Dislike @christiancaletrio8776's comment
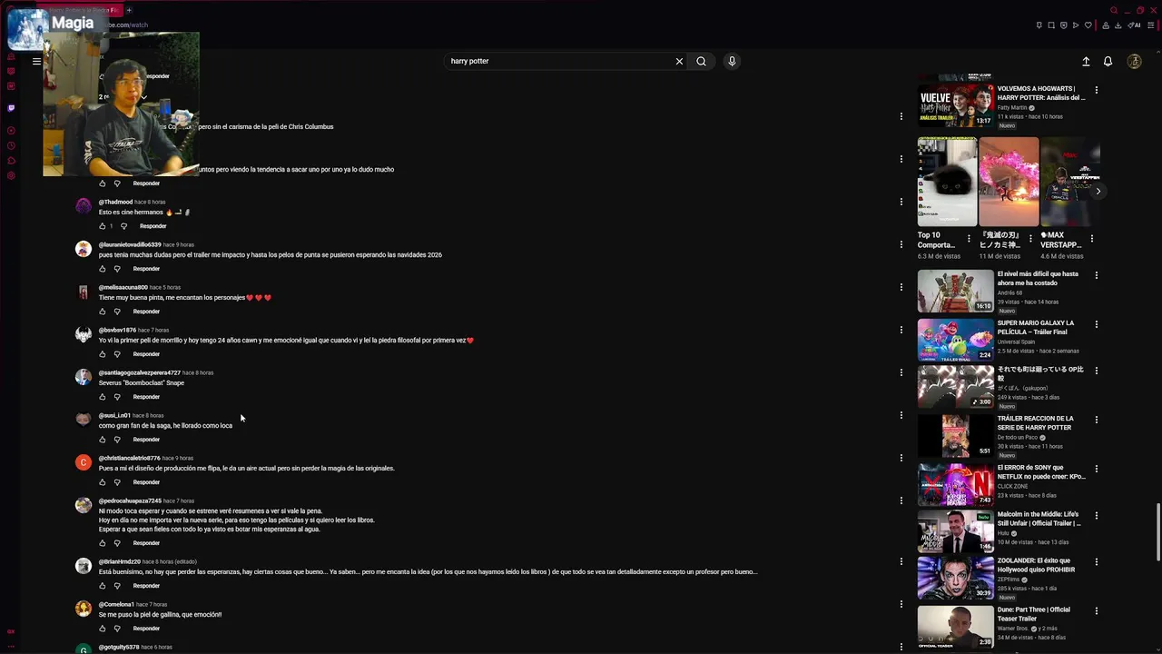The height and width of the screenshot is (654, 1162). coord(117,482)
